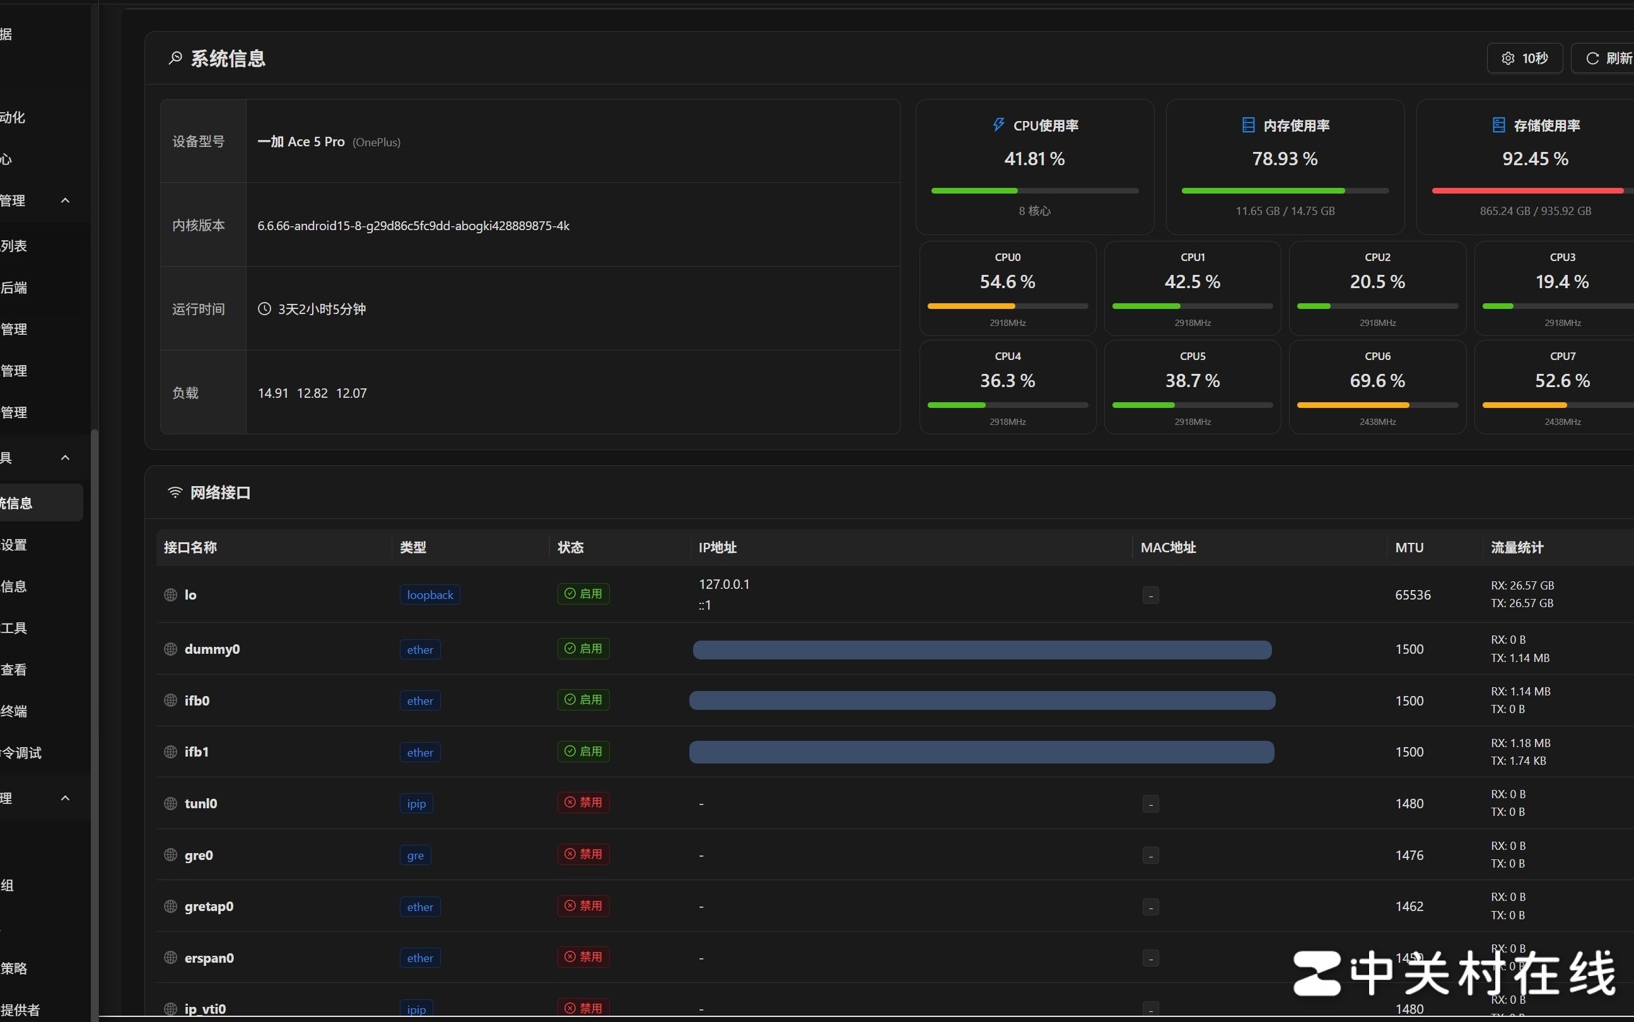This screenshot has height=1022, width=1634.
Task: Click the 刷新 refresh button
Action: (x=1608, y=59)
